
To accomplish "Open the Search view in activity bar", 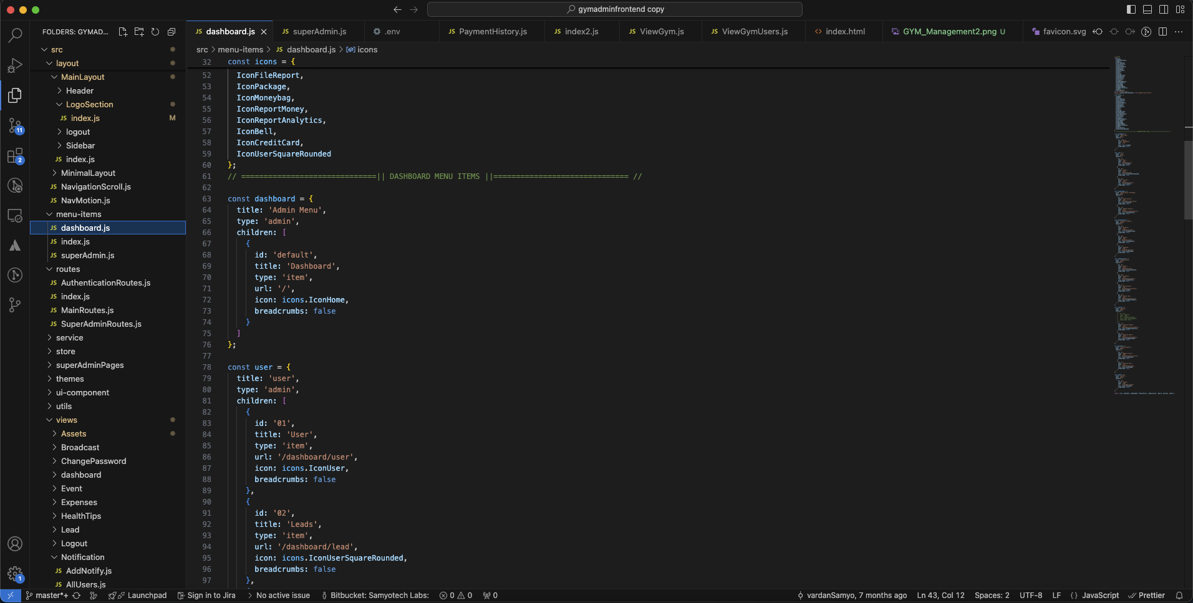I will pos(15,36).
